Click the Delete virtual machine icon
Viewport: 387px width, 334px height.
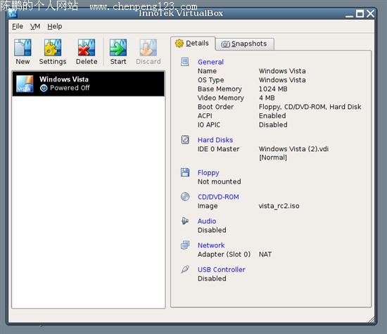pos(87,47)
